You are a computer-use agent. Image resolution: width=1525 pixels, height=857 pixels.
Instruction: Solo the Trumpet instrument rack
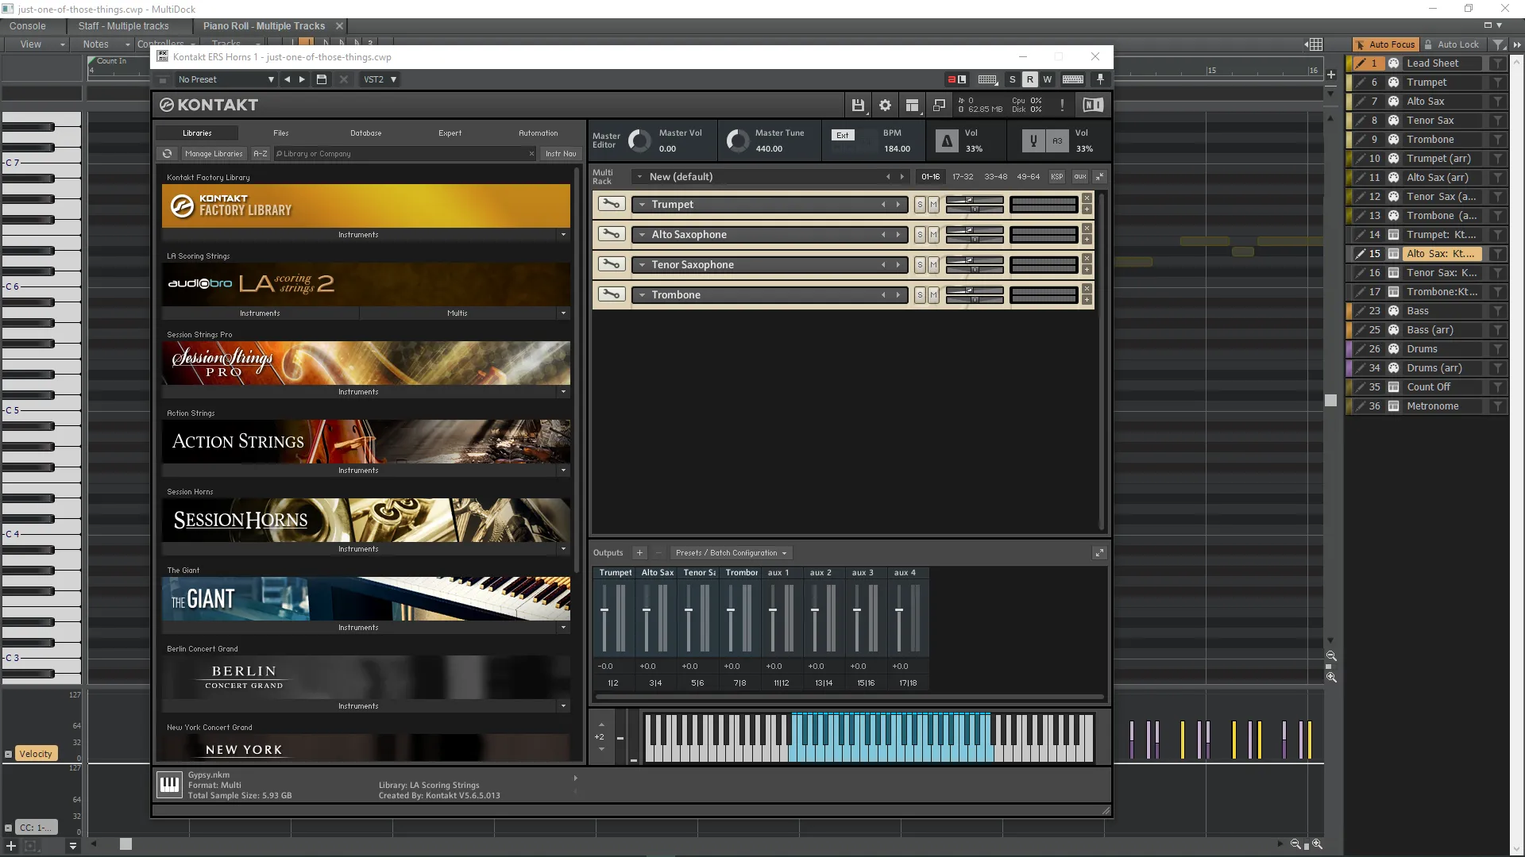919,204
